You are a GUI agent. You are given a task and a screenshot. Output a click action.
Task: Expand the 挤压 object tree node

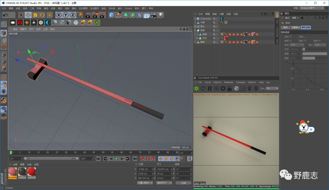pos(197,38)
